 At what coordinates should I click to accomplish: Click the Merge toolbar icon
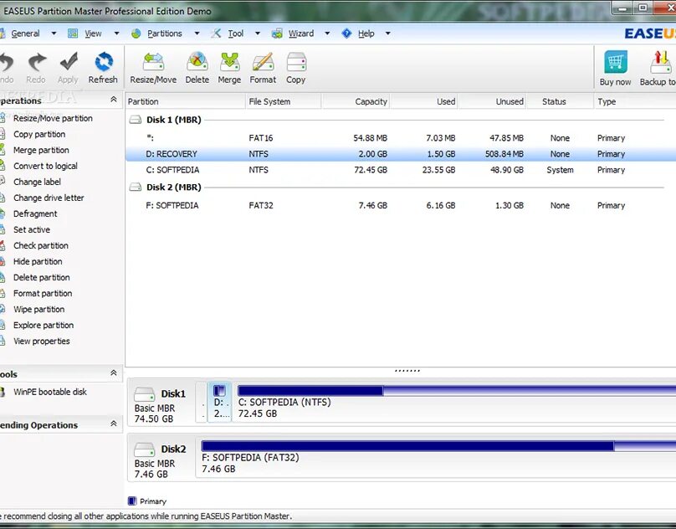229,62
